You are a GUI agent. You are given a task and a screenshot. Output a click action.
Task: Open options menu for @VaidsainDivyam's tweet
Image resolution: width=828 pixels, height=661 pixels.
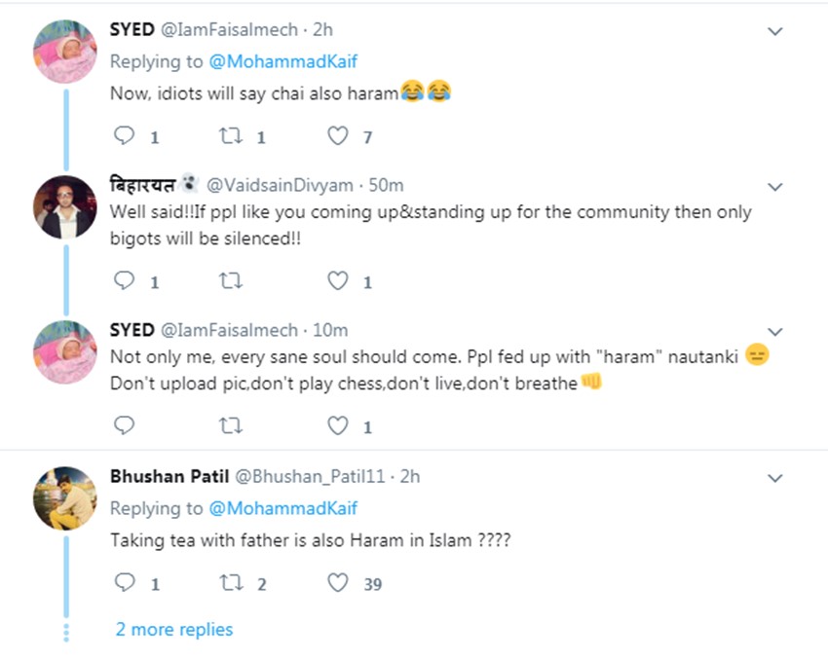[x=775, y=186]
